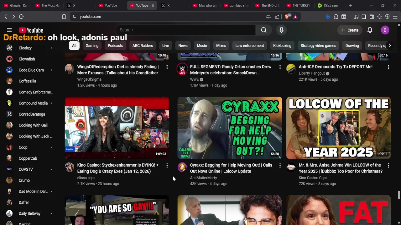Open the notifications bell

coord(370,30)
